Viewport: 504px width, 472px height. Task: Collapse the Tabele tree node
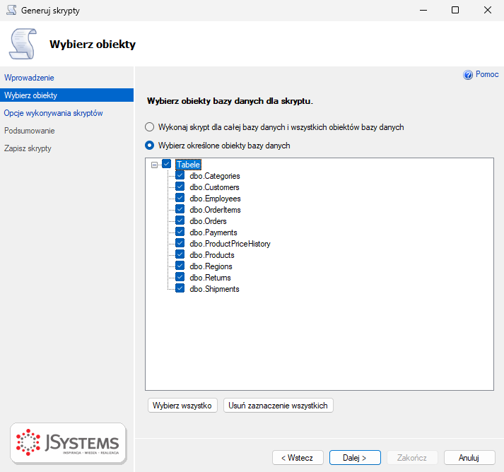(155, 165)
